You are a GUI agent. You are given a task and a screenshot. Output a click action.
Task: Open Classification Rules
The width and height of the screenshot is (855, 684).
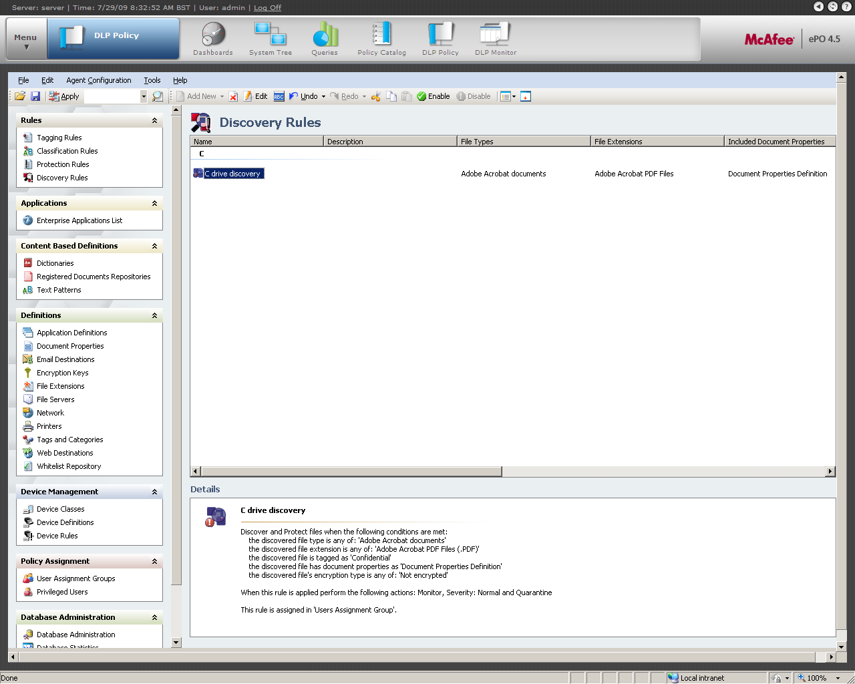click(x=67, y=151)
